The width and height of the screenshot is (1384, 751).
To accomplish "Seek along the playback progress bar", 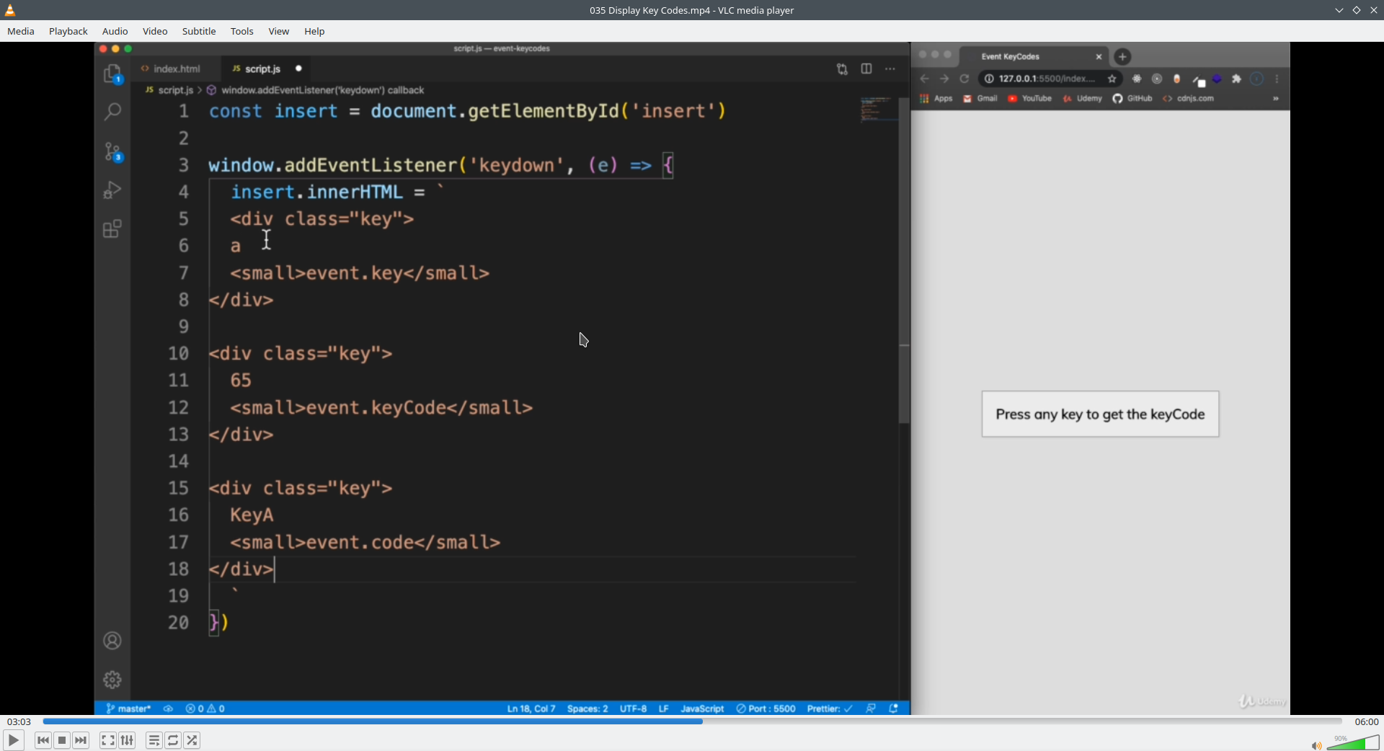I will 692,721.
